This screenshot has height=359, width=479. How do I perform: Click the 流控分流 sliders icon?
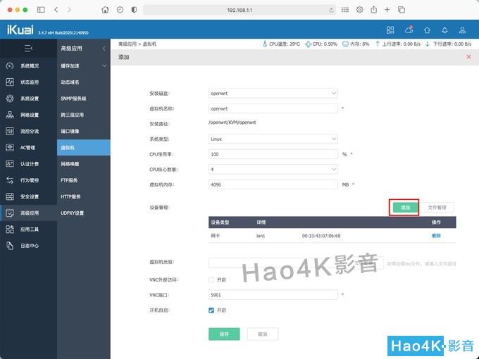click(x=10, y=131)
